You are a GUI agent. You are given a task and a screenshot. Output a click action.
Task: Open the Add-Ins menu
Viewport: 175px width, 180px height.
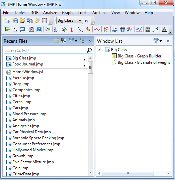(99, 13)
